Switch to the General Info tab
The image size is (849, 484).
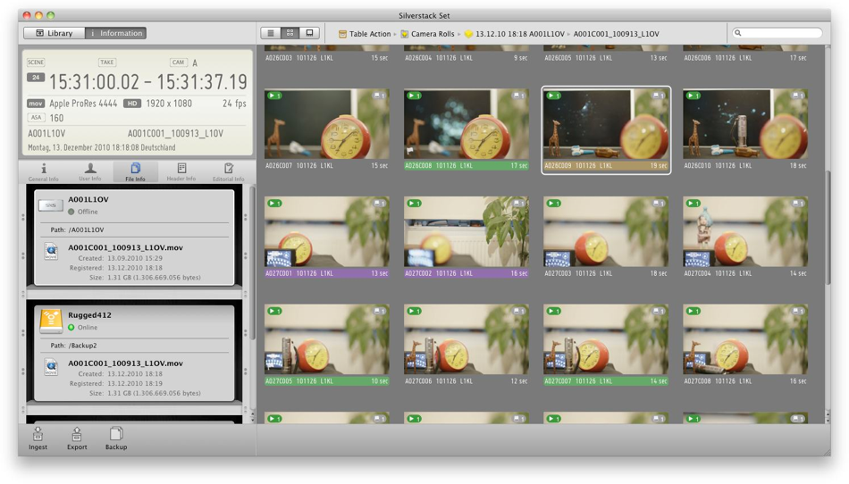tap(43, 171)
